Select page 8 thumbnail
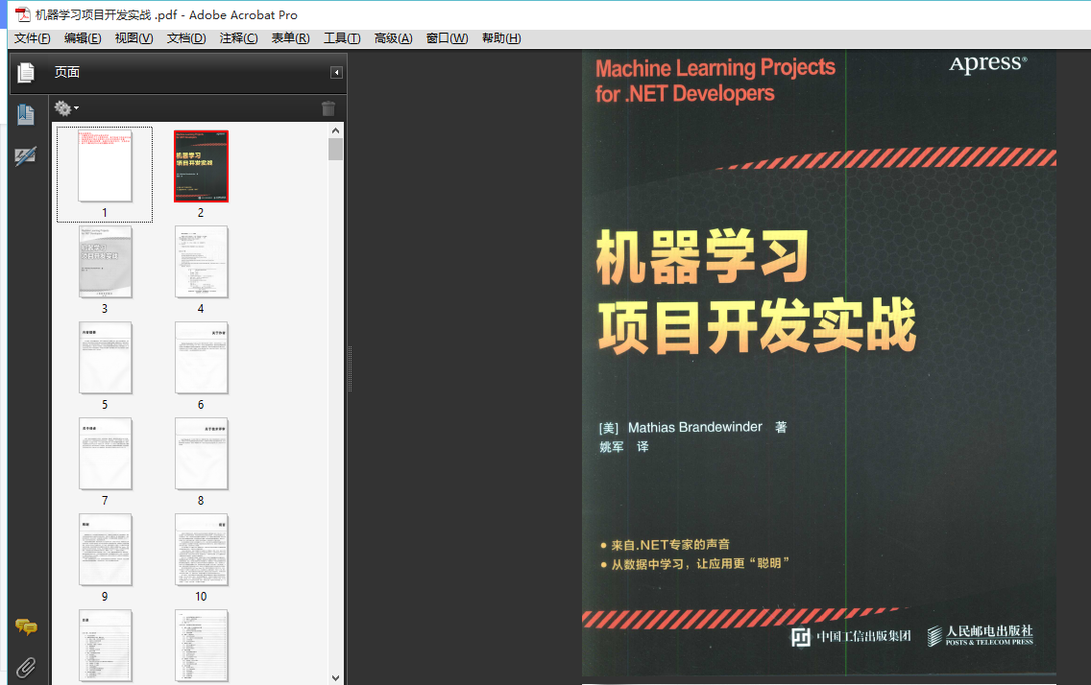The width and height of the screenshot is (1091, 685). [x=201, y=454]
